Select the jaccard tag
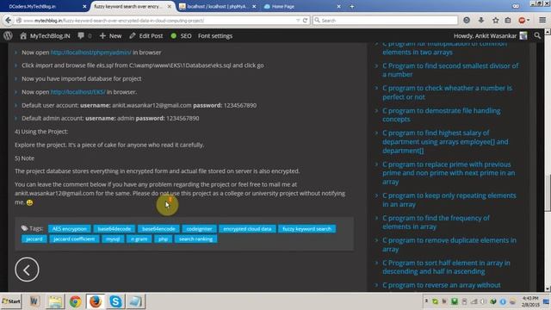551x310 pixels. point(34,239)
